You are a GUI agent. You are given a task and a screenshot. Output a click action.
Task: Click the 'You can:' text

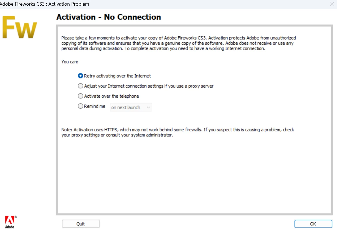click(x=70, y=62)
